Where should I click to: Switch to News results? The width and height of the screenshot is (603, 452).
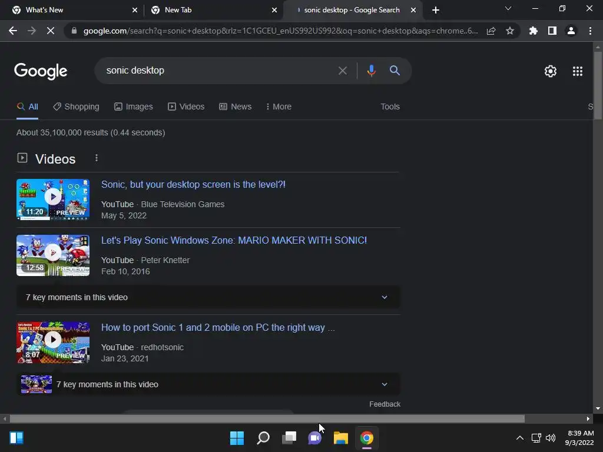pyautogui.click(x=236, y=107)
